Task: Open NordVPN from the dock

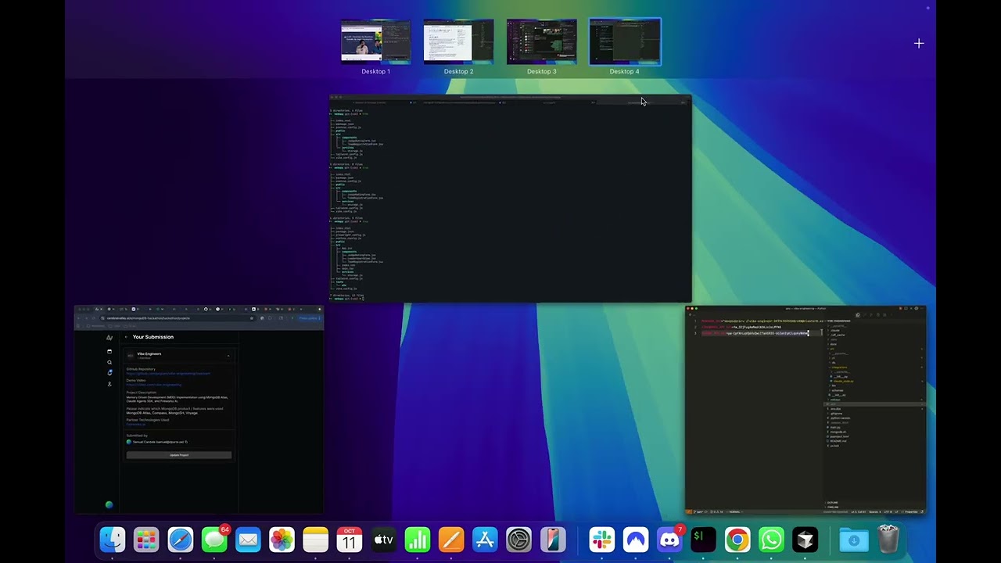Action: (x=636, y=540)
